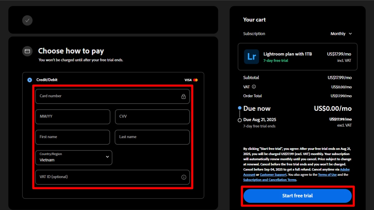The image size is (374, 210).
Task: Open the Adobe Account link
Action: pos(296,172)
